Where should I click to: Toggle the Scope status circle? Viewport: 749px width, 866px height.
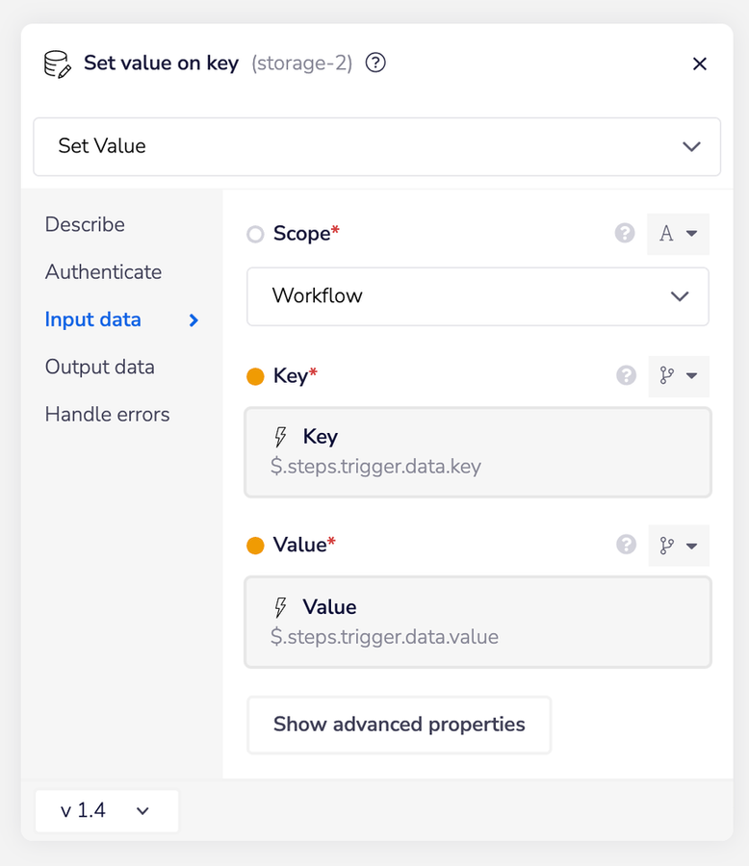coord(255,234)
